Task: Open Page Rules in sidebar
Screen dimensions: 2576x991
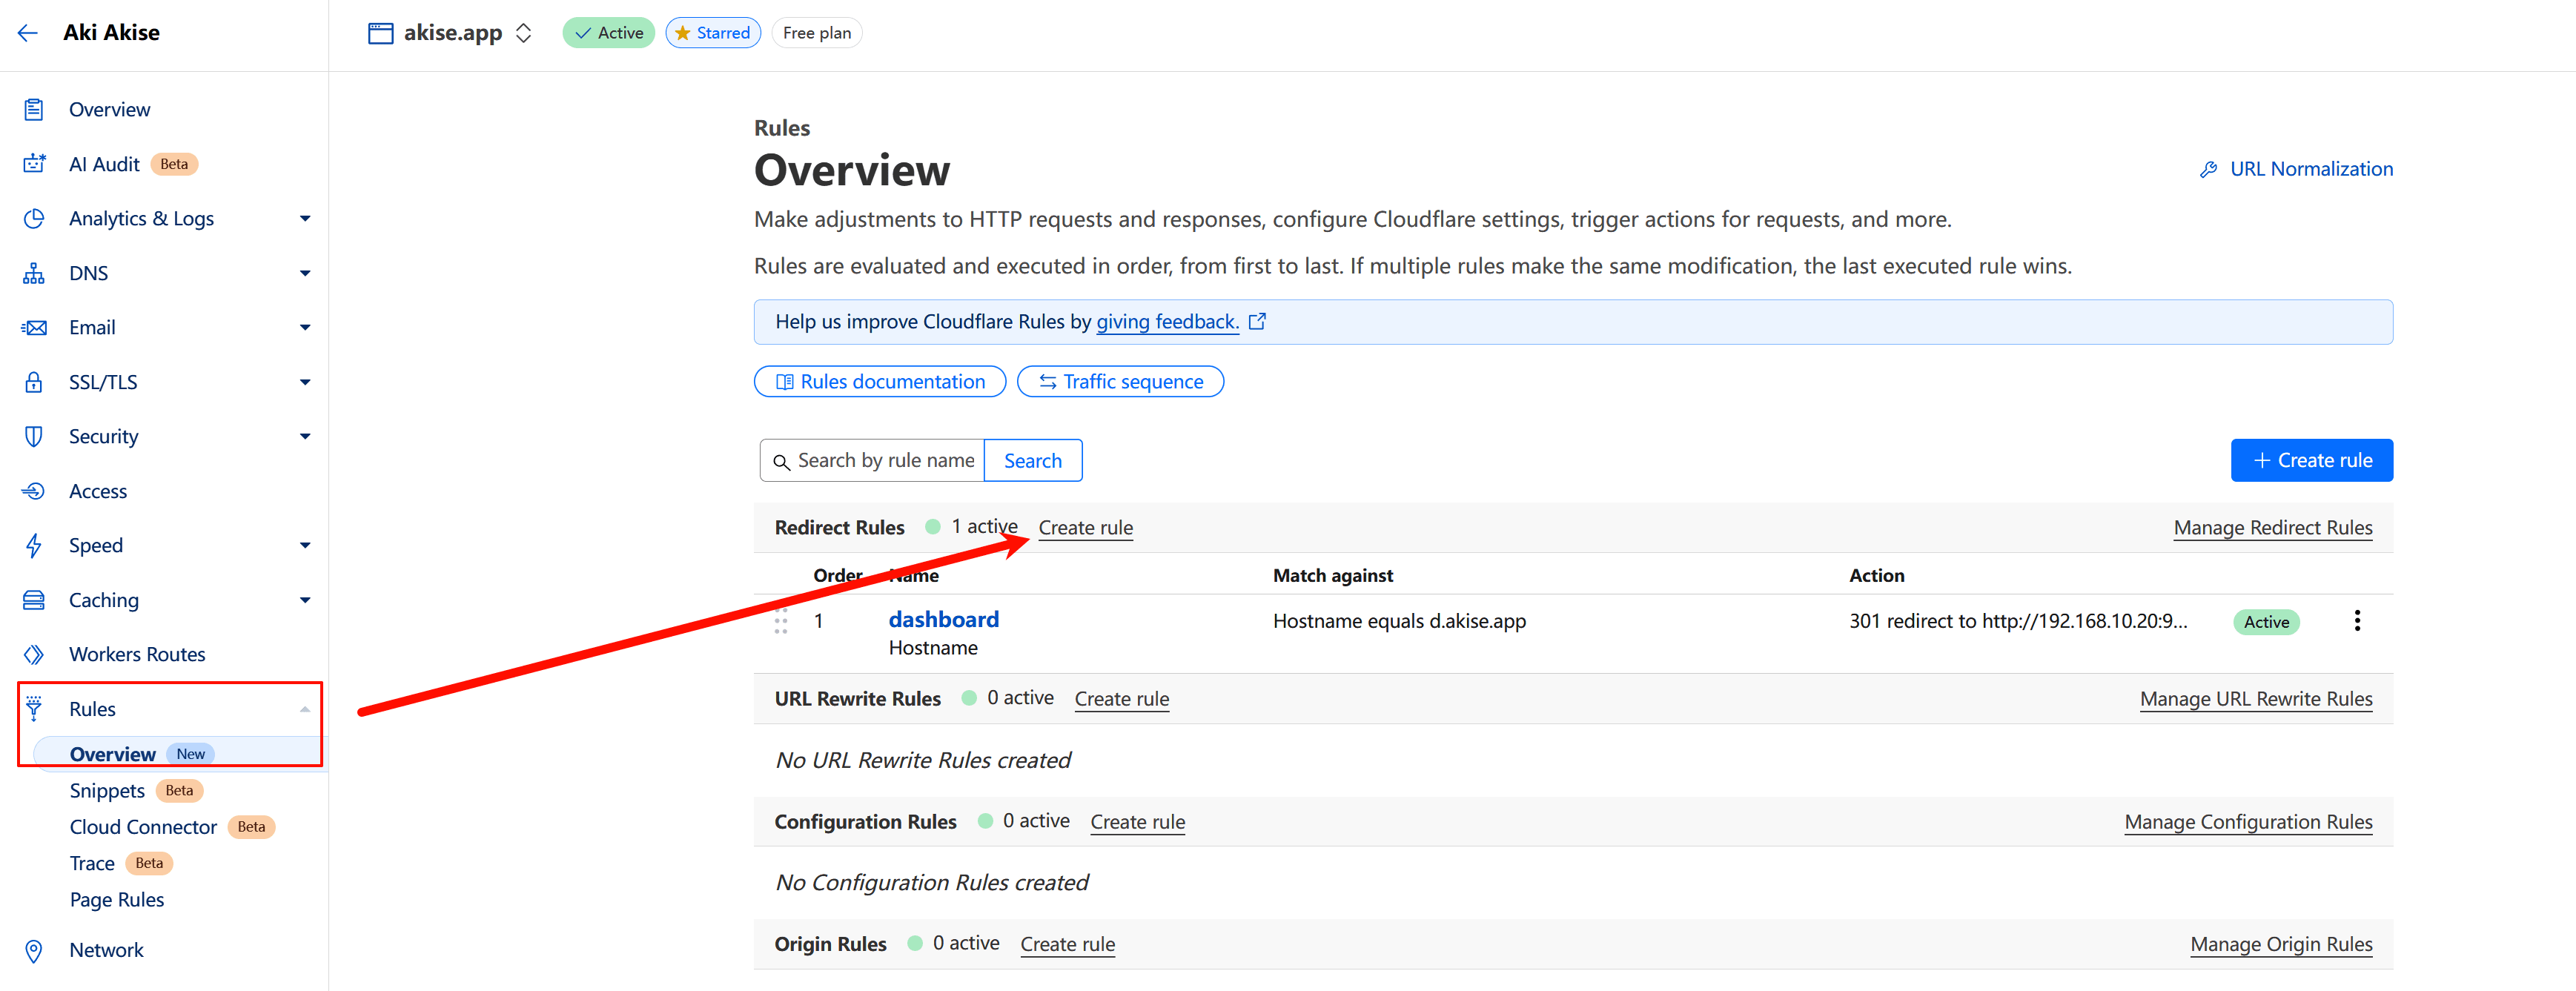Action: [117, 900]
